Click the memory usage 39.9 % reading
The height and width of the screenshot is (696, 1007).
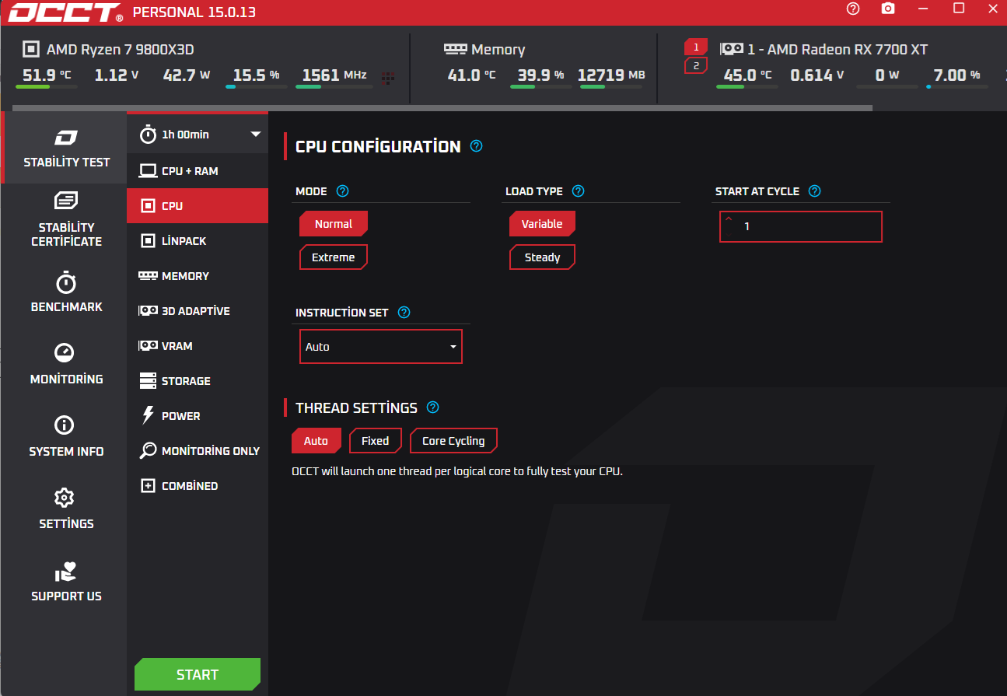point(540,75)
